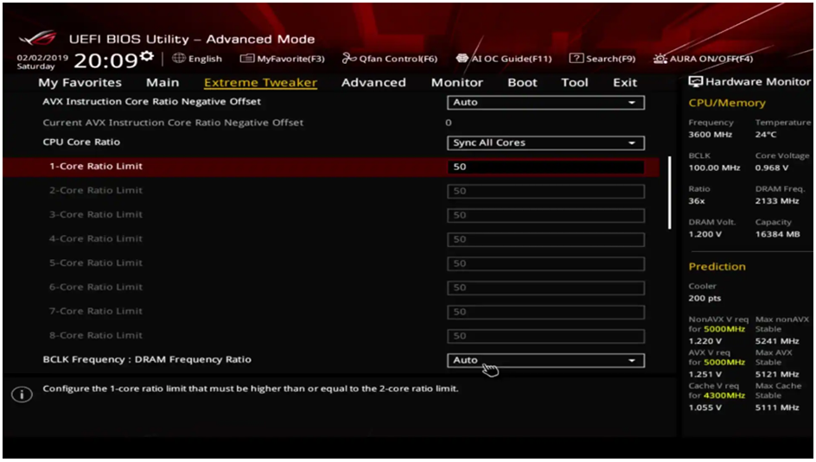Click the 4-Core Ratio Limit value field
Viewport: 816px width, 462px height.
point(545,239)
